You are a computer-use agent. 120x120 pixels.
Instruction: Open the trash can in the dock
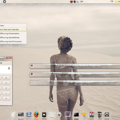tap(100, 115)
